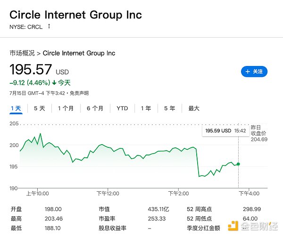Switch to the 5 天 tab
Screen dimensions: 283x236
pyautogui.click(x=40, y=108)
